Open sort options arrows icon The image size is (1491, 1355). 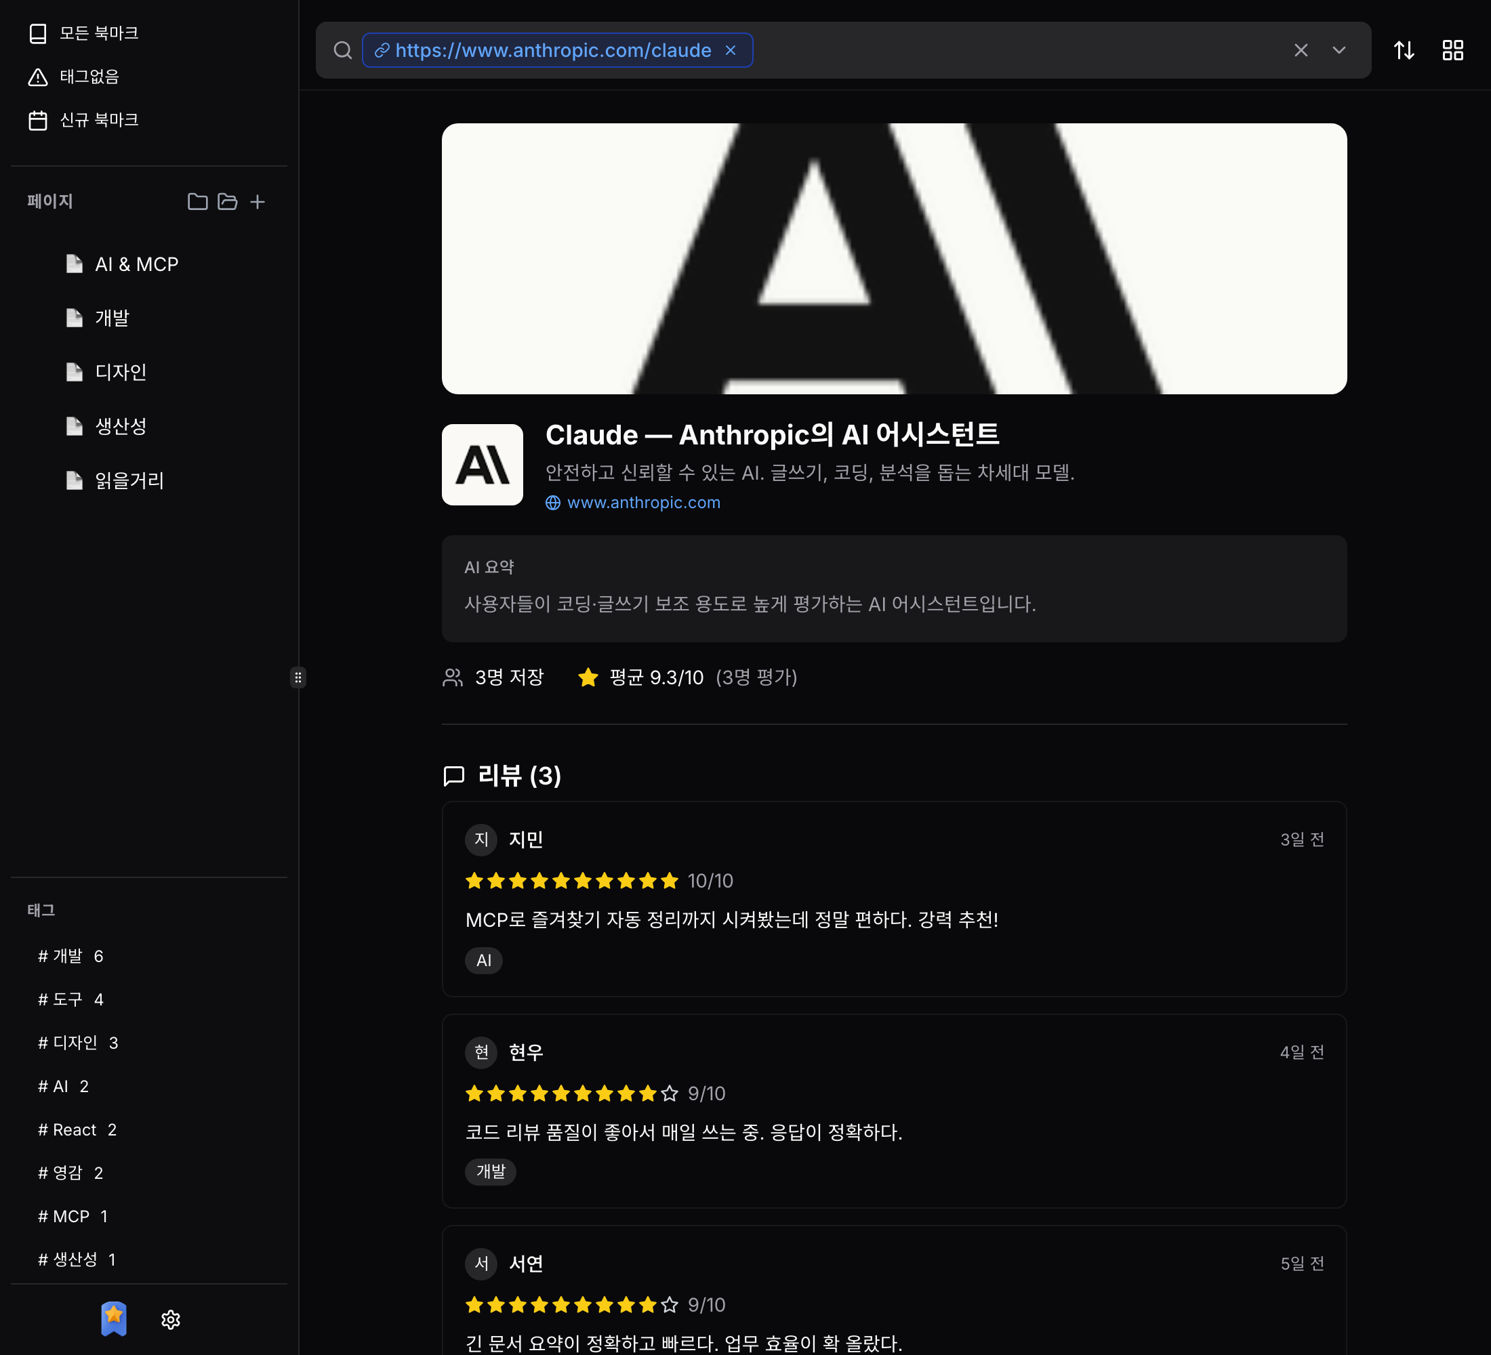tap(1404, 50)
